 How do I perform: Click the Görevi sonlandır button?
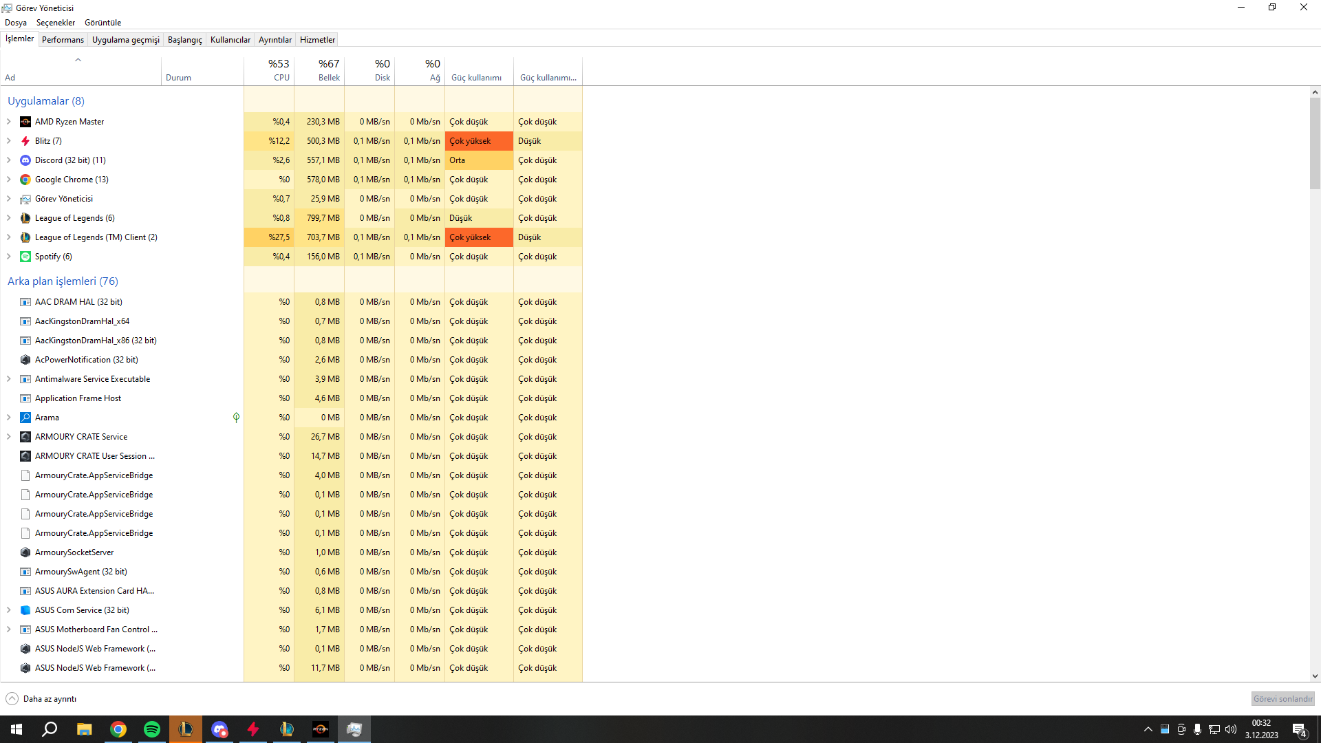click(x=1282, y=699)
